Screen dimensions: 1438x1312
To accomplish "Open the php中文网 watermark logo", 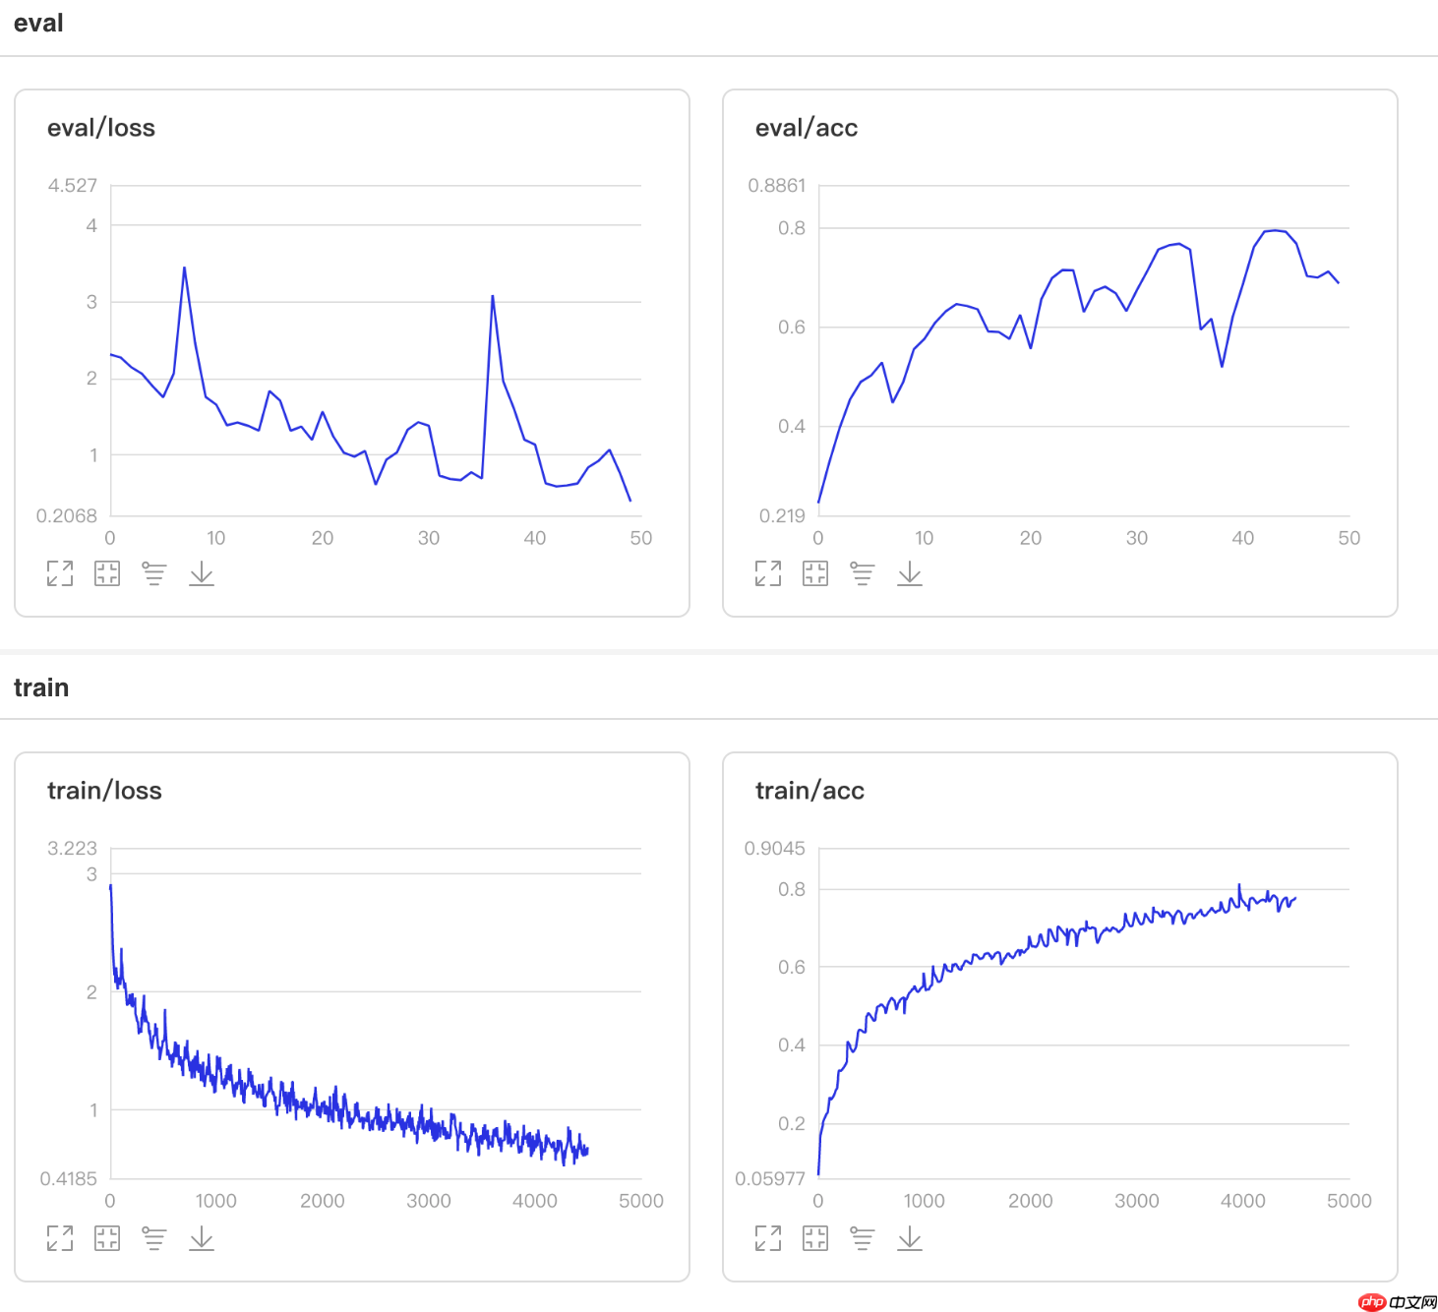I will pyautogui.click(x=1397, y=1302).
